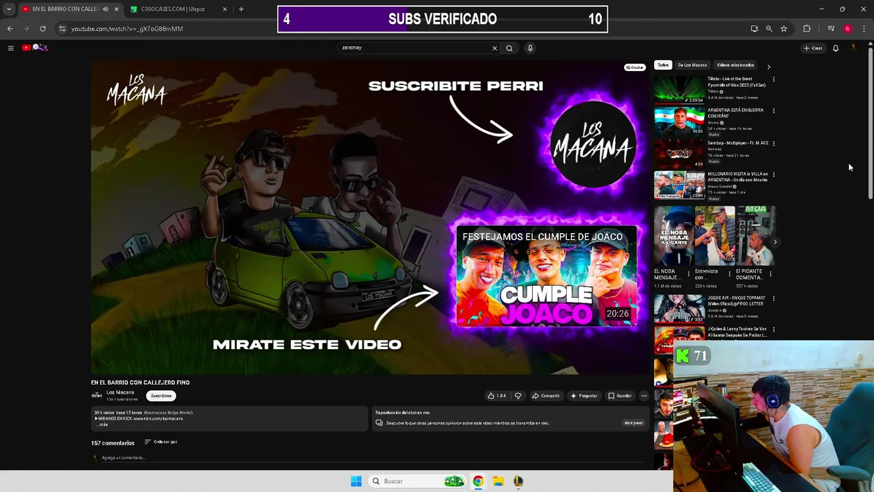Click the address bar URL
The image size is (874, 492).
[x=127, y=29]
